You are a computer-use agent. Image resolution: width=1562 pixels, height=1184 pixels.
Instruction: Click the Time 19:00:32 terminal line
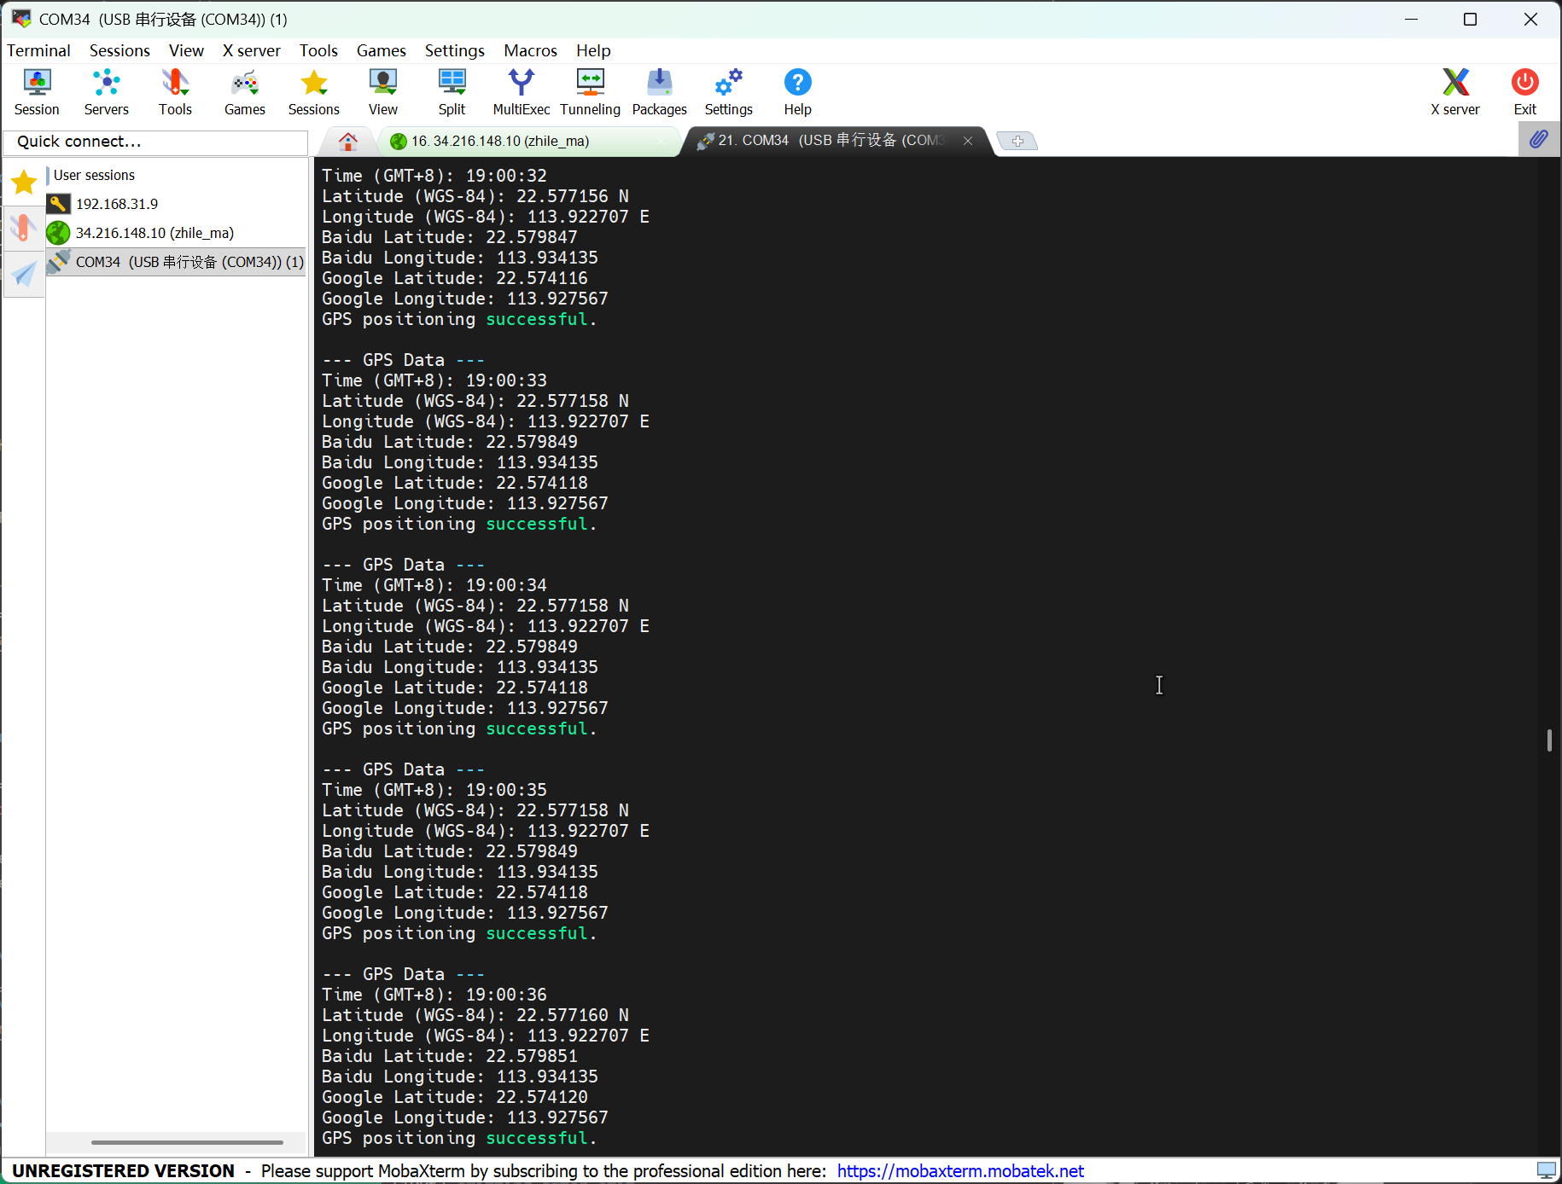point(434,176)
